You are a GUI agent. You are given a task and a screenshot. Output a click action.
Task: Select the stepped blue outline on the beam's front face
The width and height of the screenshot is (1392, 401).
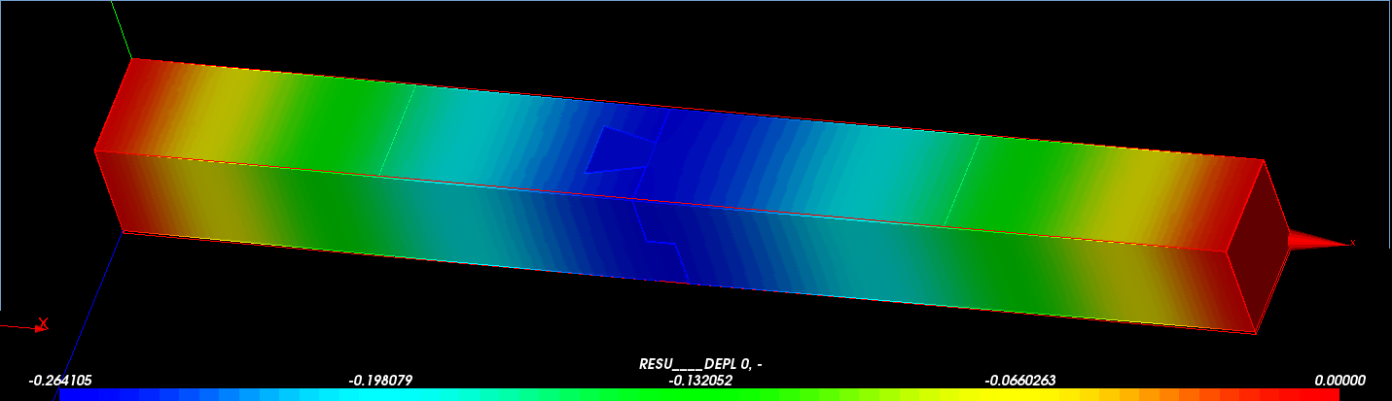(660, 240)
